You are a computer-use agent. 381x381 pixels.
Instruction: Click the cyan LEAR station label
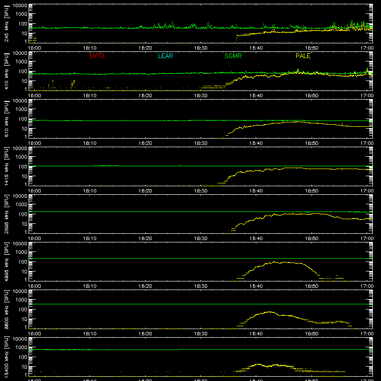coord(165,56)
